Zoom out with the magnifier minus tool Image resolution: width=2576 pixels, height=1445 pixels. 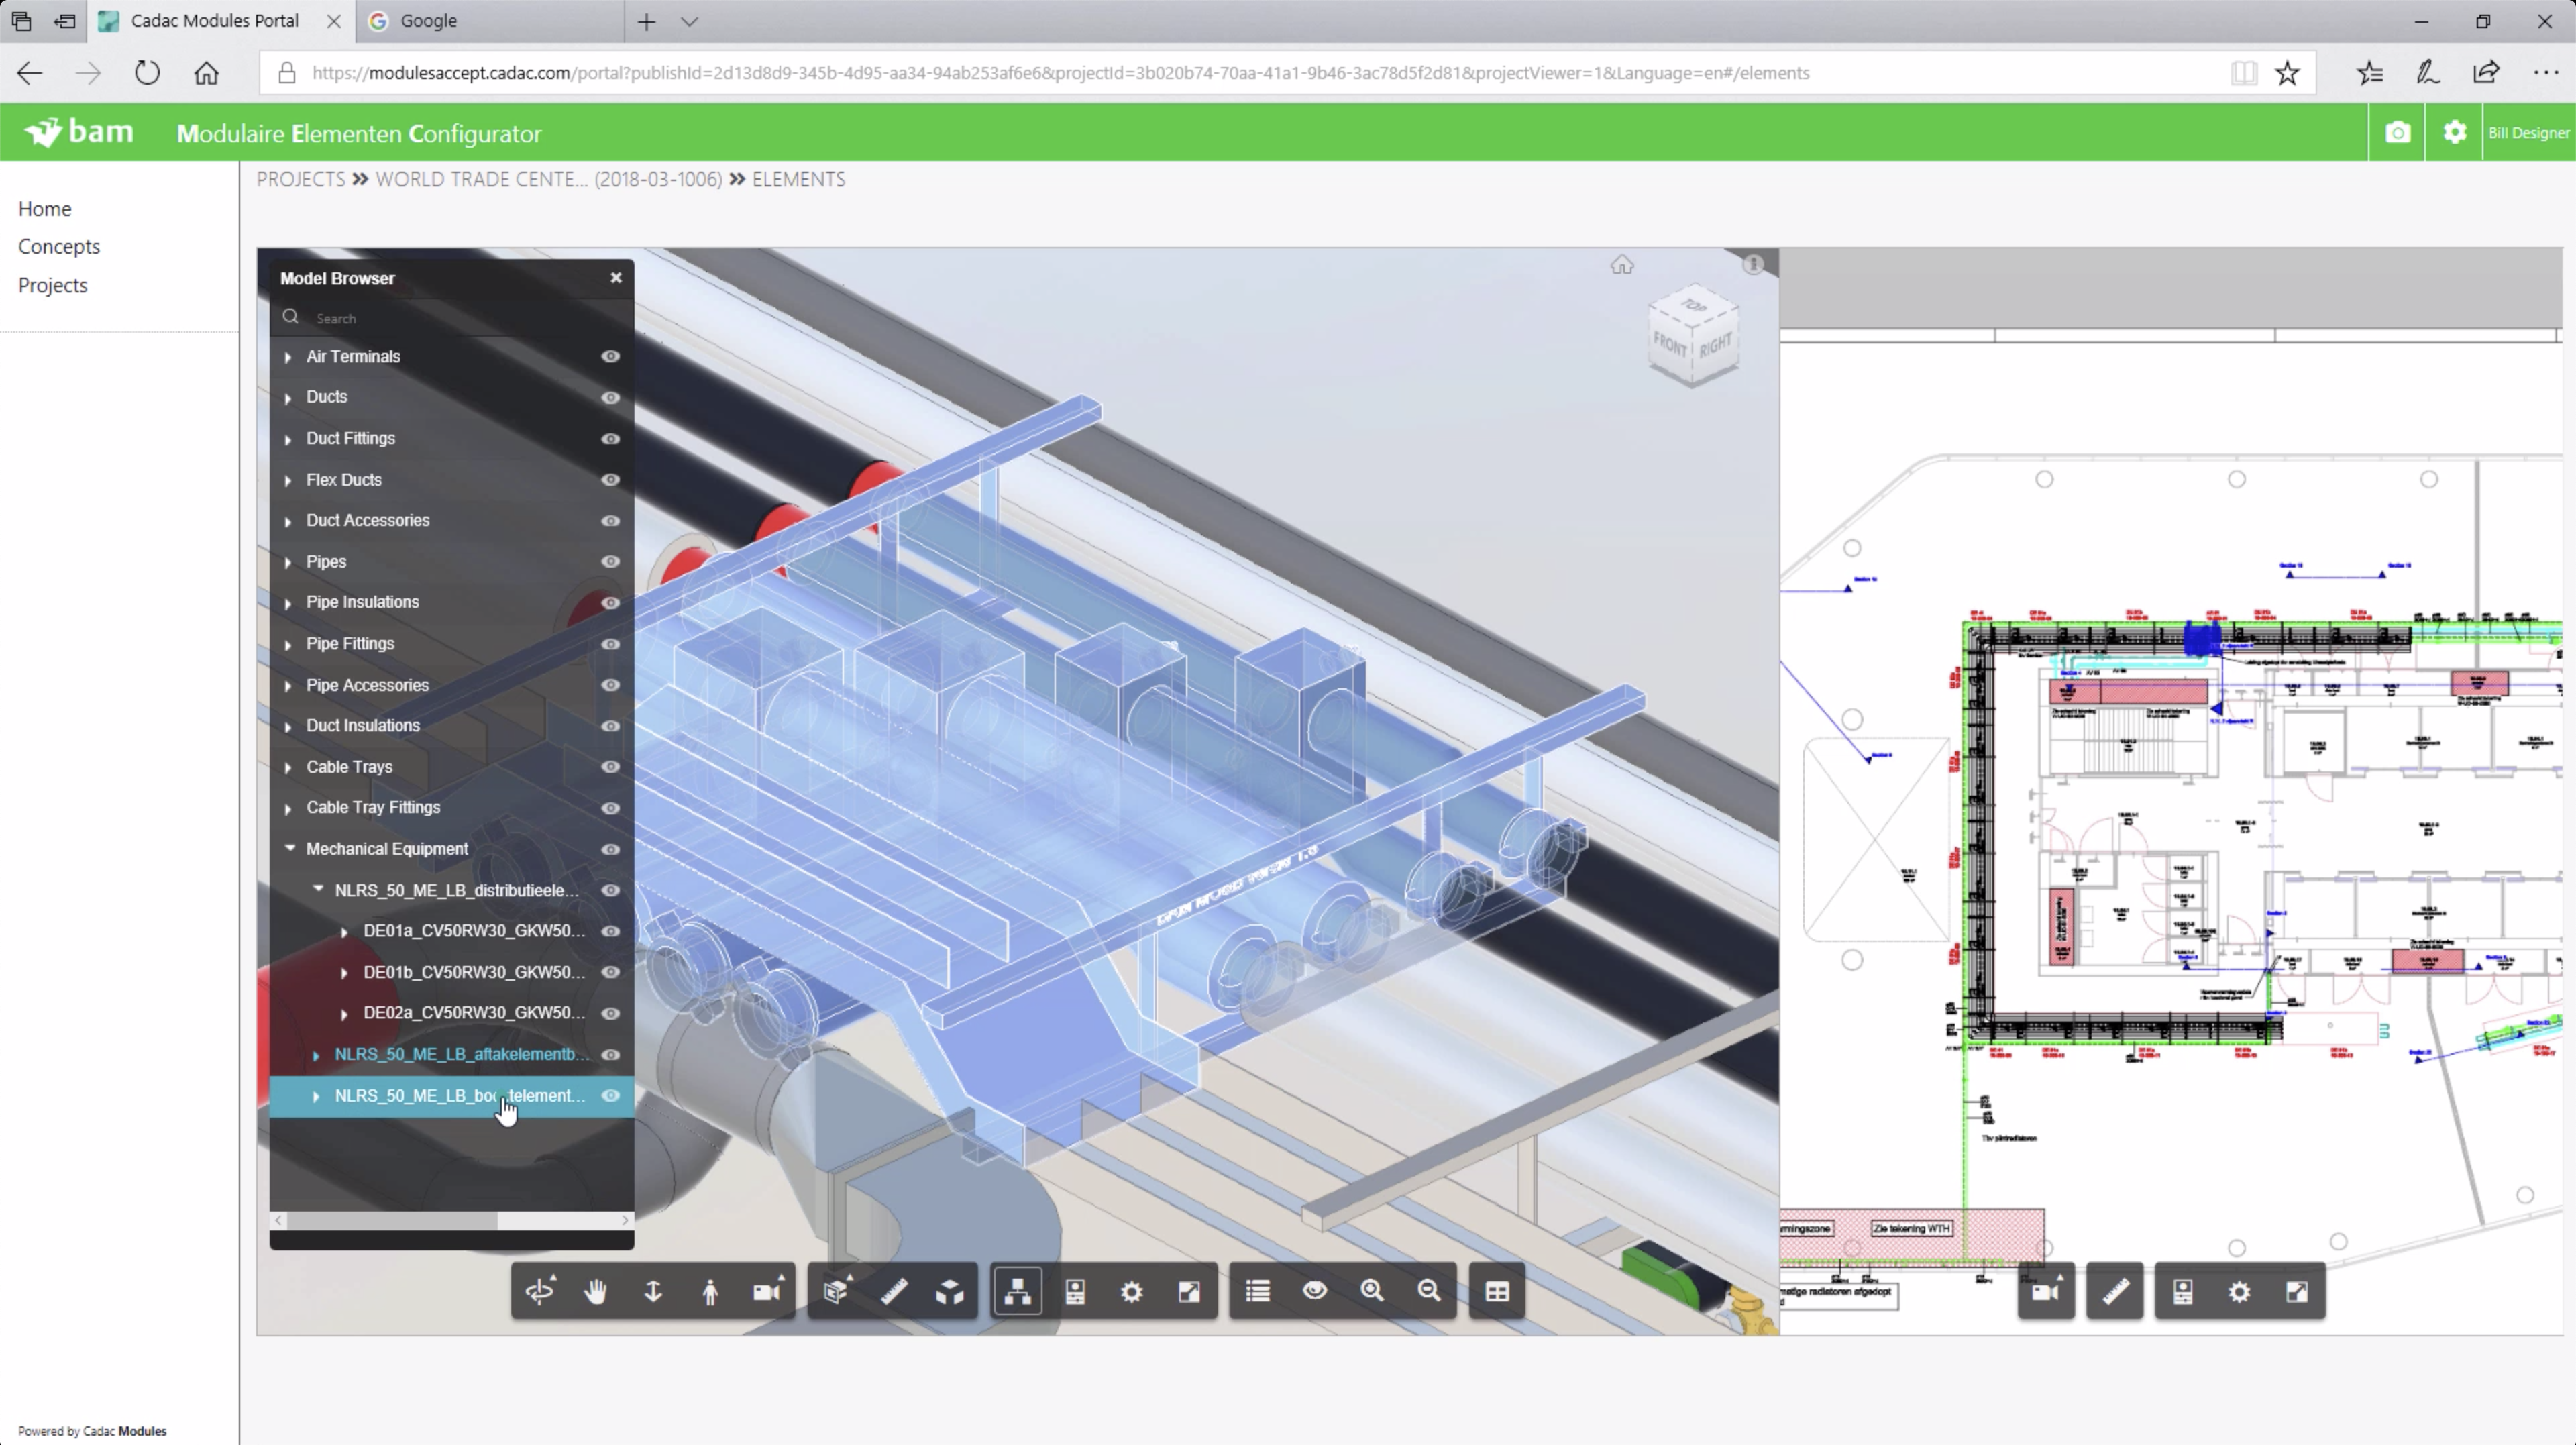(1429, 1291)
